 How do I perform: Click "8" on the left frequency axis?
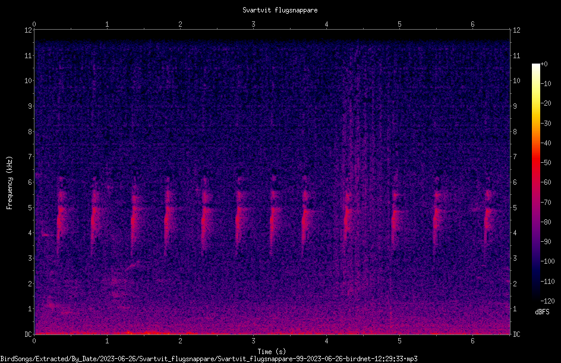click(30, 132)
